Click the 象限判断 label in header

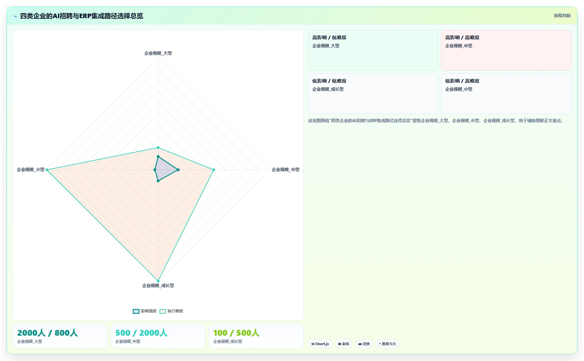pos(562,16)
